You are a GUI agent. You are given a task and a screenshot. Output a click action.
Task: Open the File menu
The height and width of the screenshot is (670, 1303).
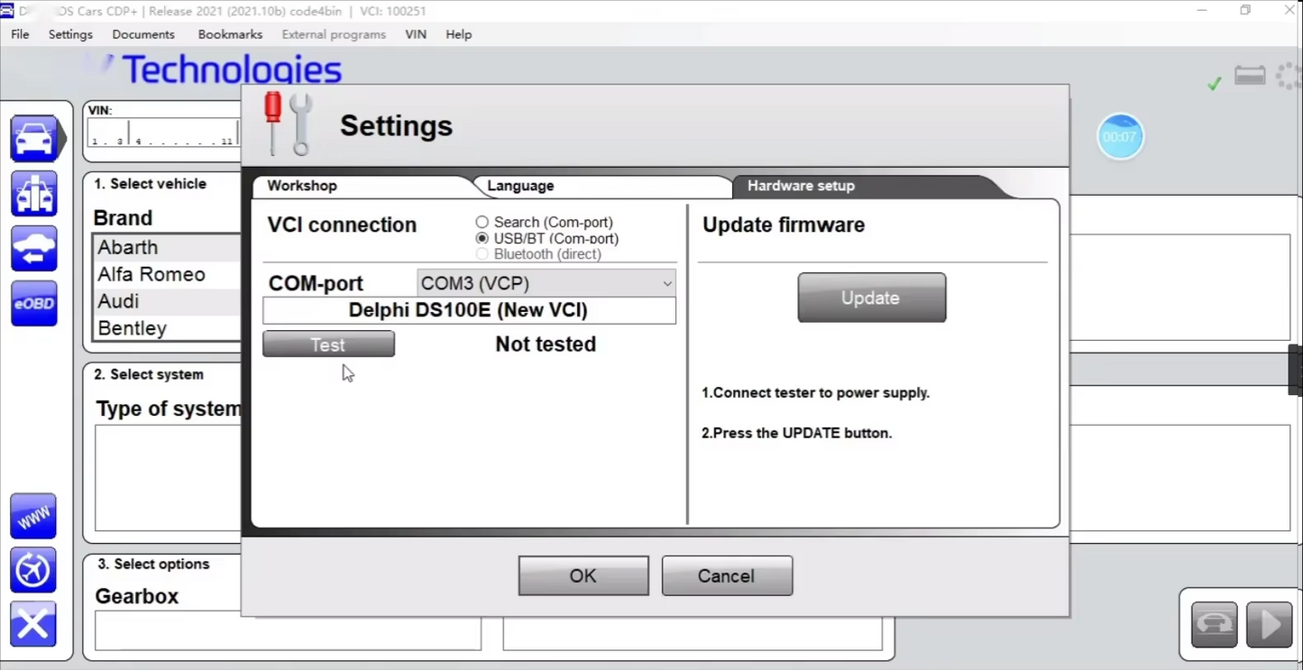click(20, 34)
